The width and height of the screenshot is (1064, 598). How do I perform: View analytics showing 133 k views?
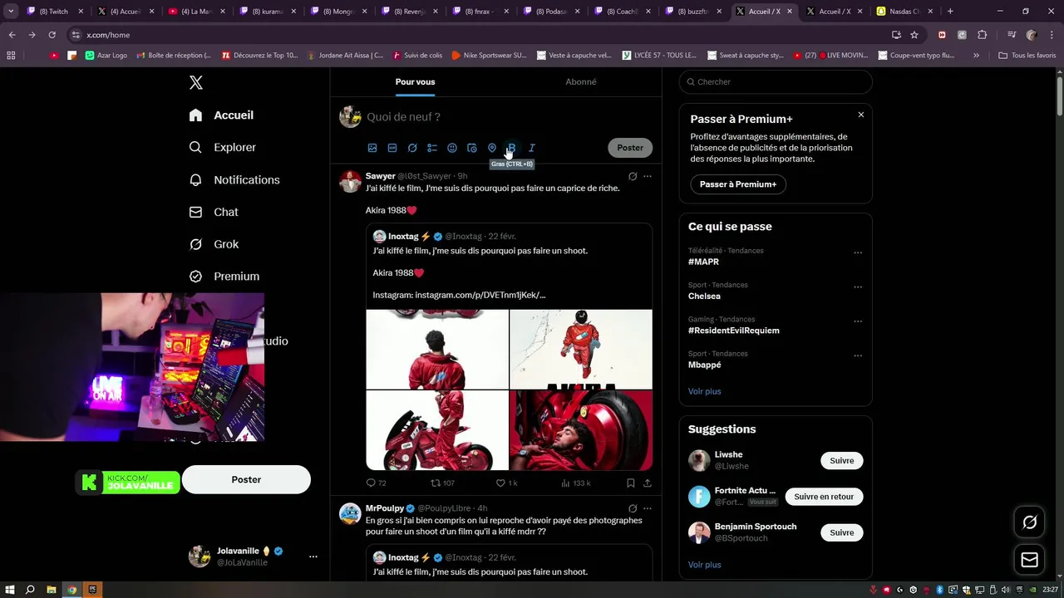[576, 483]
